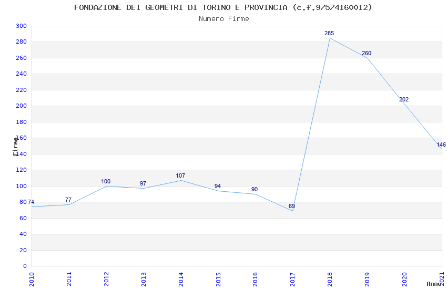The height and width of the screenshot is (289, 447).
Task: Click the subtitle Numero Firme
Action: tap(224, 19)
